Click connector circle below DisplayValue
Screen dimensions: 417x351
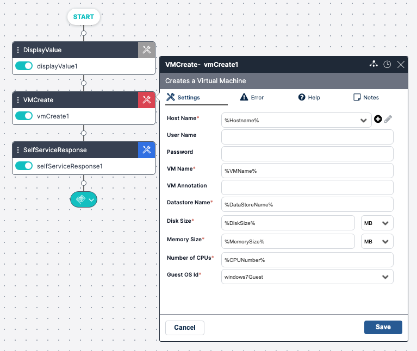[84, 83]
